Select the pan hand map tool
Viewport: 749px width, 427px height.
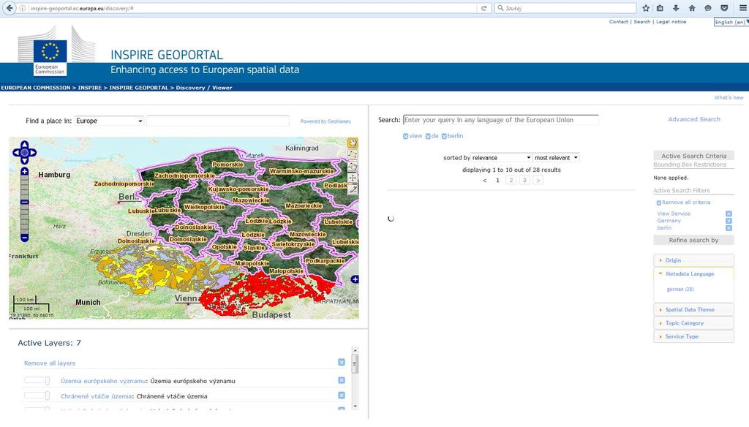click(353, 143)
